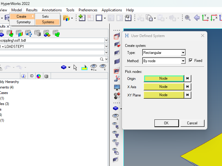The height and width of the screenshot is (166, 222).
Task: Open the page layout dropdown arrow
Action: pos(105,18)
